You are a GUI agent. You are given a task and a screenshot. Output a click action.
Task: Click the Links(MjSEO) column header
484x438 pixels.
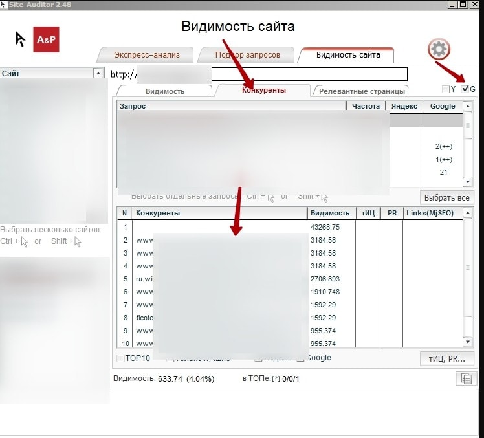[x=433, y=213]
